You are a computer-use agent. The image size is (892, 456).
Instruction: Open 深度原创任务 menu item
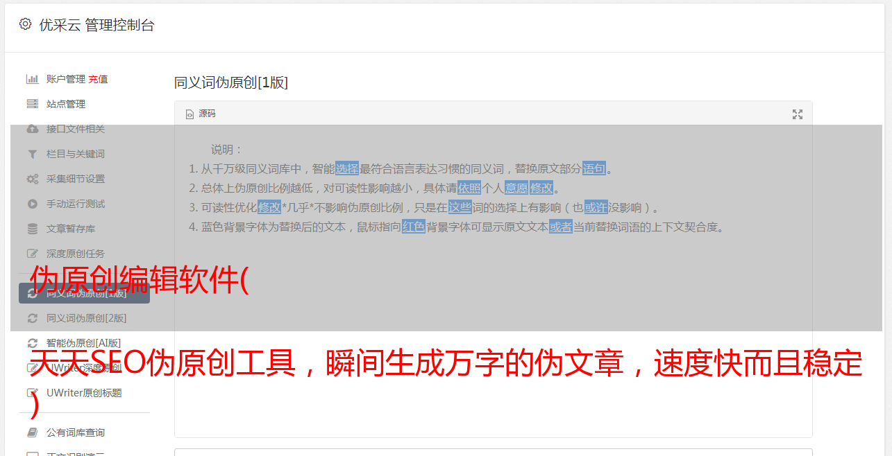tap(75, 254)
